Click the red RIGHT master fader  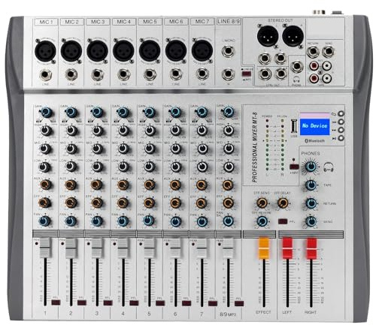click(311, 248)
